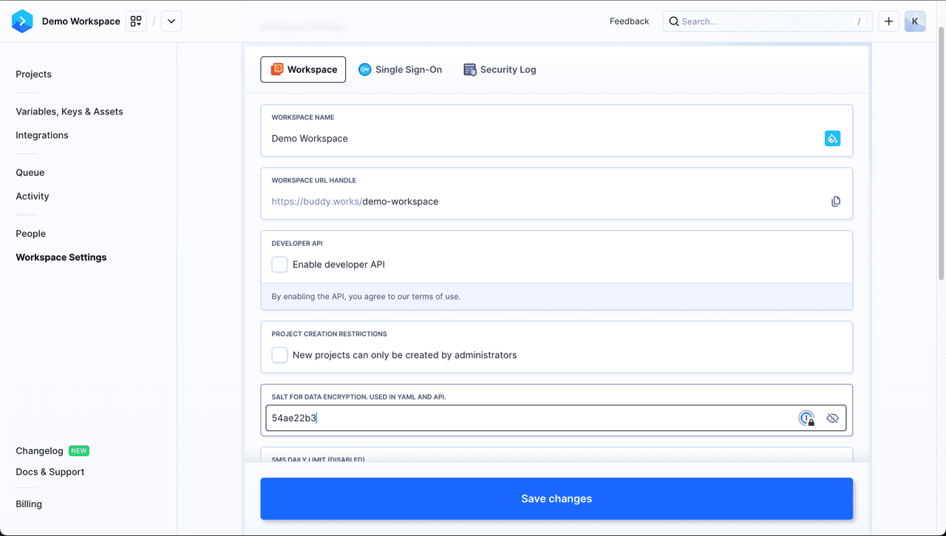
Task: Click the password manager icon in salt field
Action: coord(807,419)
